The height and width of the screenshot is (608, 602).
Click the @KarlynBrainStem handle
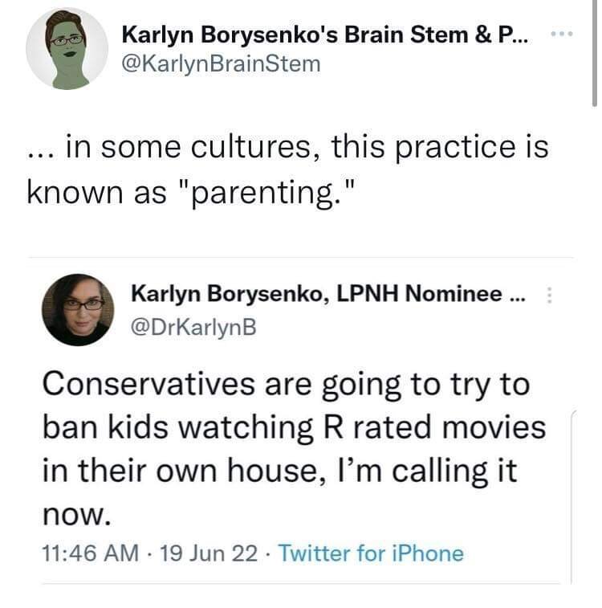pos(221,64)
